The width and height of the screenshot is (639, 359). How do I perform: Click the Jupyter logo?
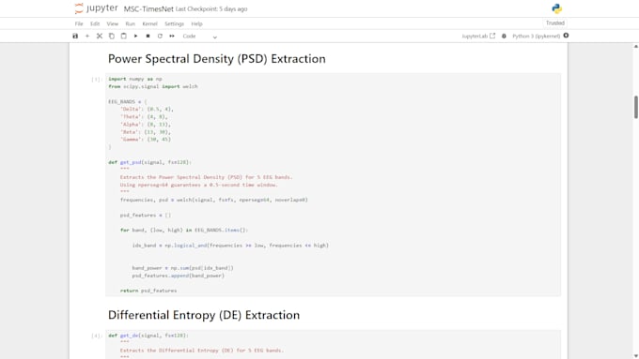pyautogui.click(x=96, y=8)
